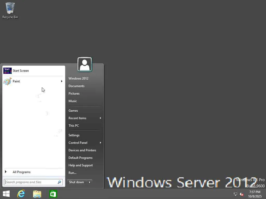Expand All Programs list
This screenshot has width=266, height=199.
[x=33, y=172]
